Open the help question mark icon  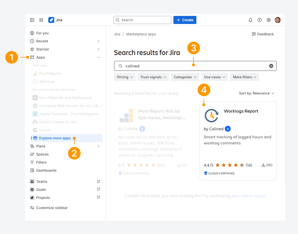pyautogui.click(x=260, y=20)
